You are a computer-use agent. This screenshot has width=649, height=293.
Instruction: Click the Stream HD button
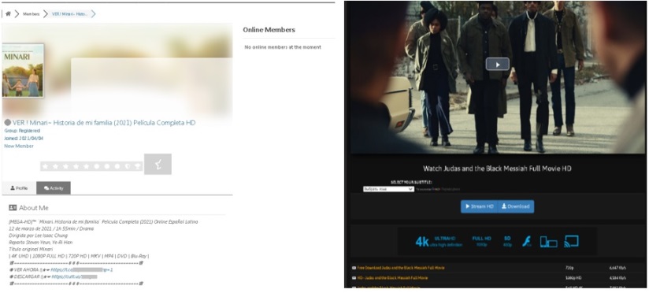pyautogui.click(x=480, y=206)
